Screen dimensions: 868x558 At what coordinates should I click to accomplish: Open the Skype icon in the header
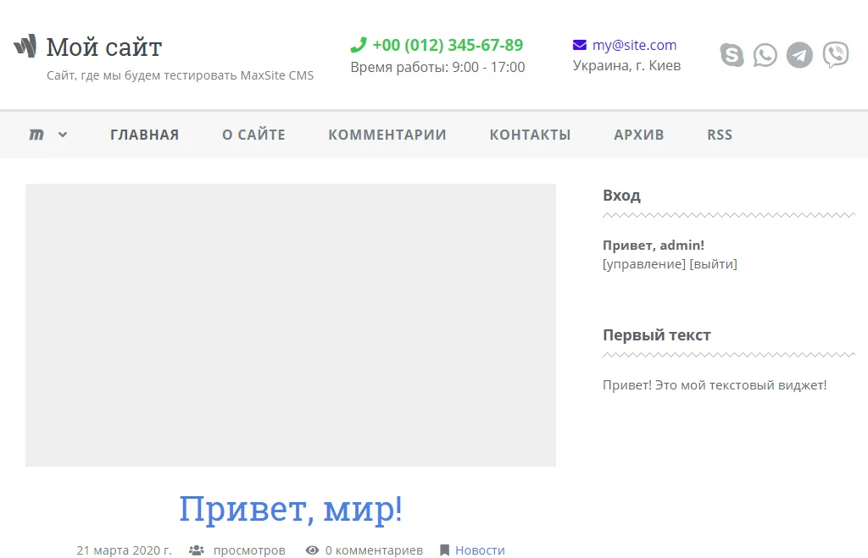click(731, 54)
